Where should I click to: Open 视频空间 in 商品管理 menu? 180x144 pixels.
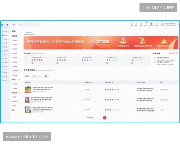point(15,62)
